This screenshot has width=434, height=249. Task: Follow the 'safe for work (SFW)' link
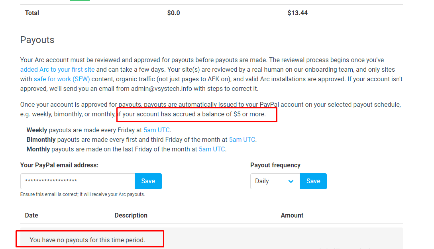click(x=62, y=79)
